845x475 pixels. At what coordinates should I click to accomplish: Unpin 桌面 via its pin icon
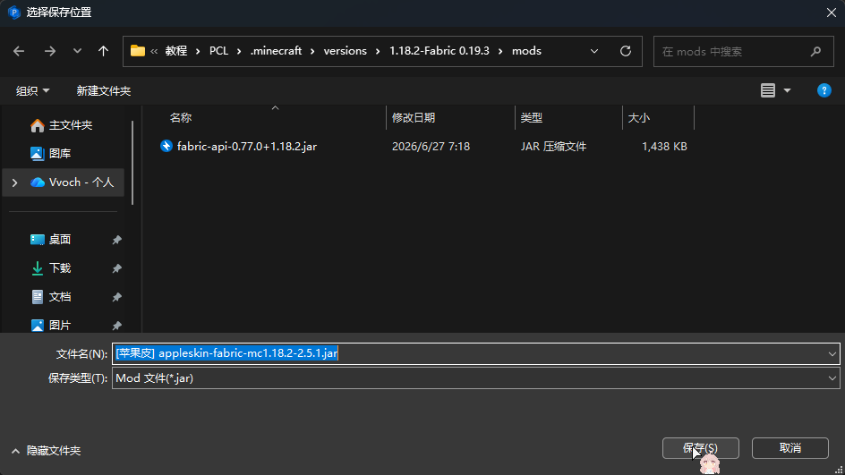(x=116, y=240)
